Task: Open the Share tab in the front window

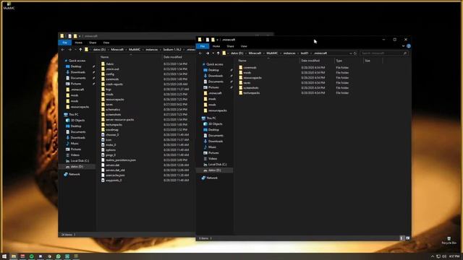Action: 230,46
